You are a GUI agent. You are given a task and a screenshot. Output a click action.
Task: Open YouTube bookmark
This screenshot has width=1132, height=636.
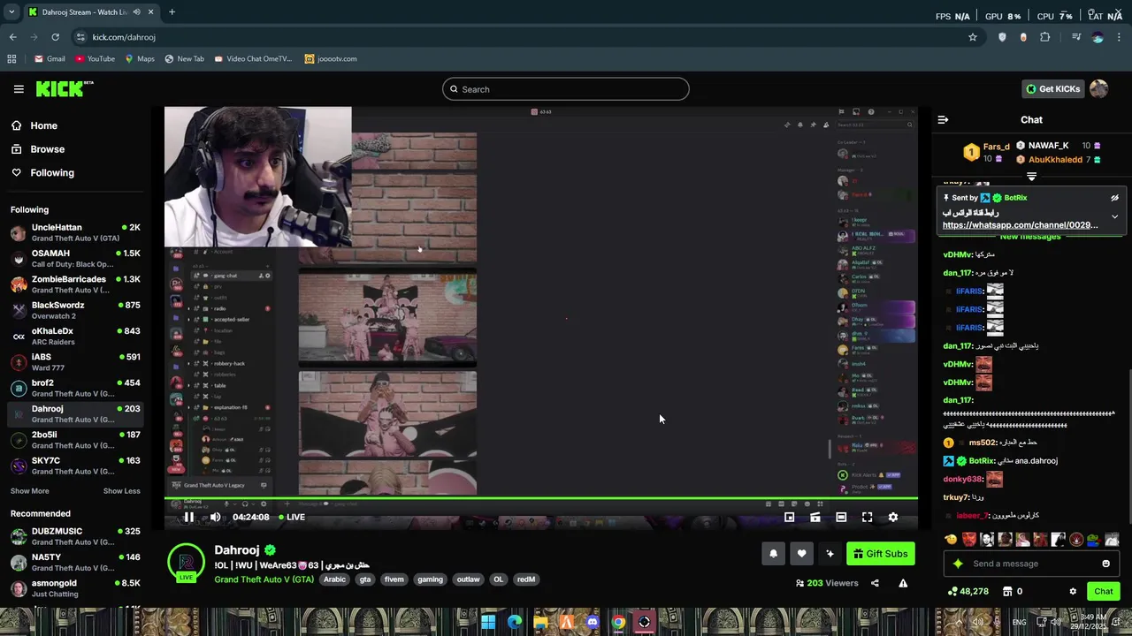(95, 59)
